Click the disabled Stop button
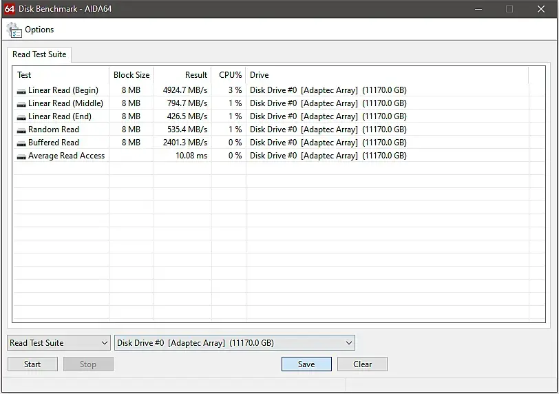559x394 pixels. pos(88,364)
